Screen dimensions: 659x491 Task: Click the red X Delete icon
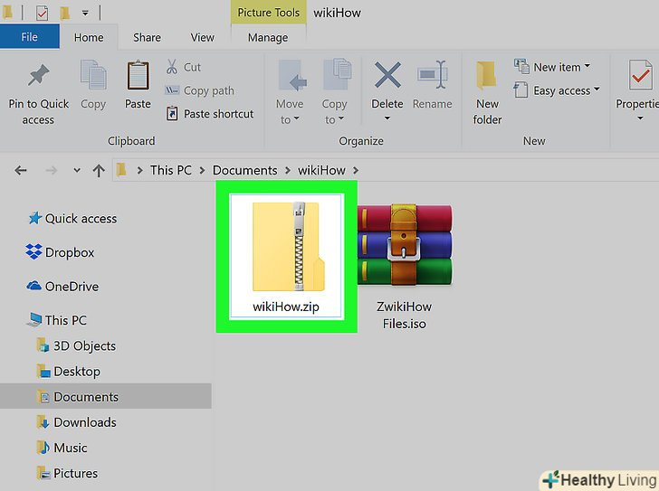click(387, 75)
